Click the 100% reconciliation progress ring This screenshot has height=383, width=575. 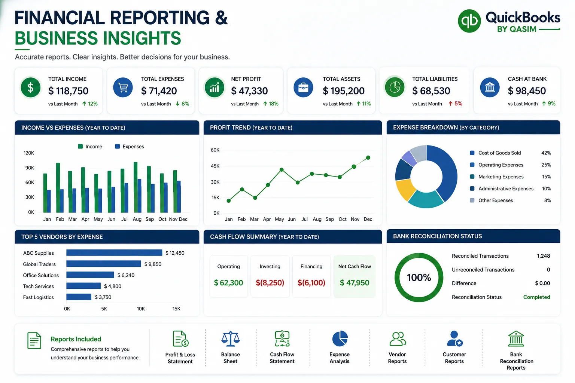(x=419, y=278)
